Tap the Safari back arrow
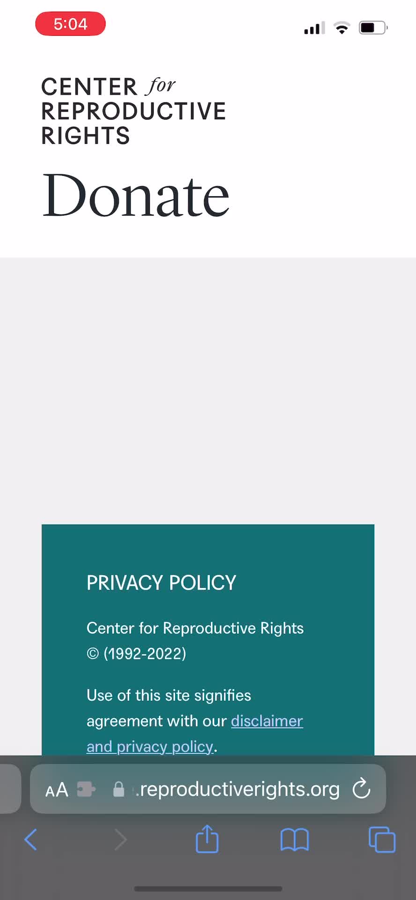 click(31, 839)
